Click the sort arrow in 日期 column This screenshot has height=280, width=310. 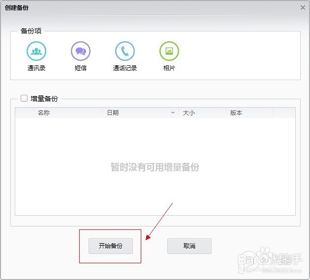tap(173, 113)
